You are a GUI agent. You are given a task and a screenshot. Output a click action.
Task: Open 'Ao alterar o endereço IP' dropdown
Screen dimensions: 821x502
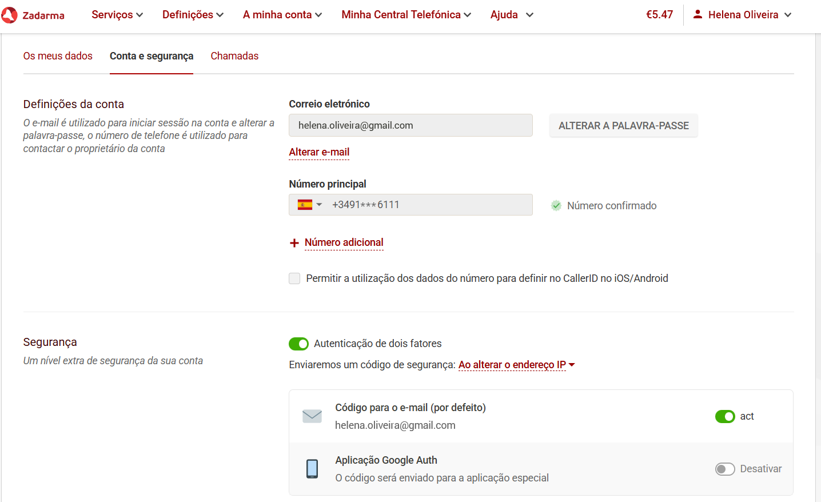(516, 365)
